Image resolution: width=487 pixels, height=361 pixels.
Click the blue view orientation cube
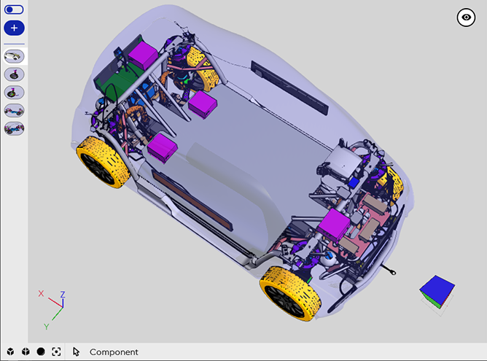tap(437, 292)
